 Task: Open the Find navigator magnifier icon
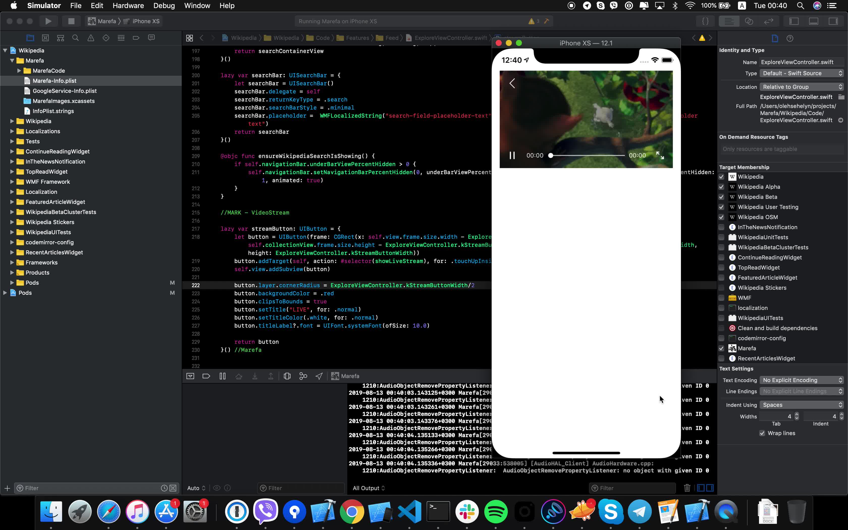[75, 38]
